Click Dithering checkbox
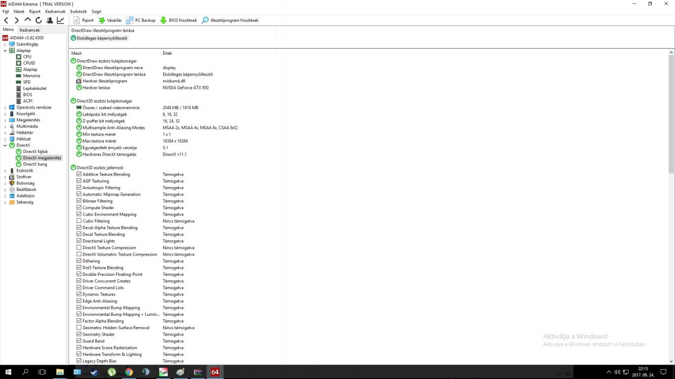The width and height of the screenshot is (675, 379). point(79,261)
